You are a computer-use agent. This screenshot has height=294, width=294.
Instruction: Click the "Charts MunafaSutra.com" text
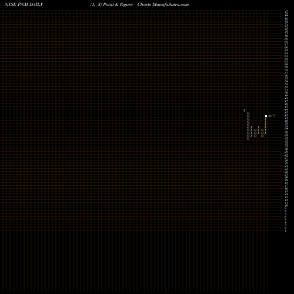coord(163,5)
